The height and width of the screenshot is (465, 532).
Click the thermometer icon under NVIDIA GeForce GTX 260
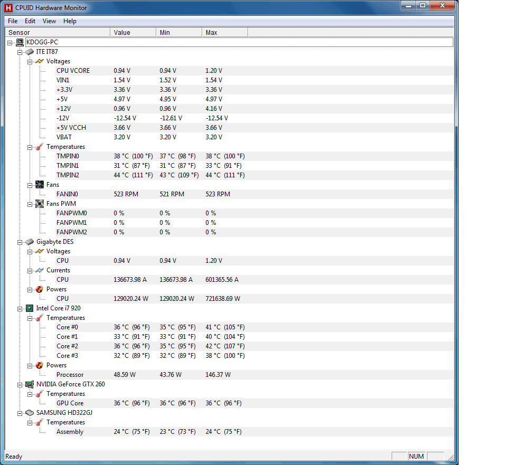click(x=40, y=394)
